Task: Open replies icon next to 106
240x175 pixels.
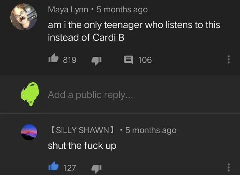Action: pos(128,60)
